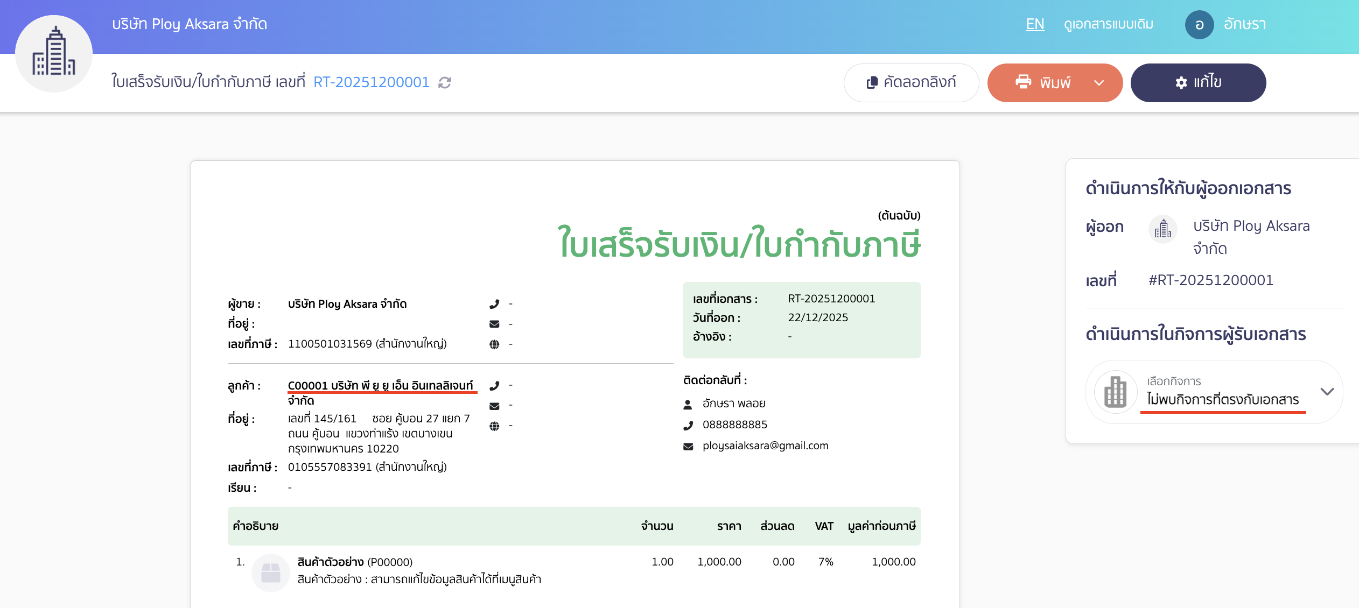Click the สินค้าตัวอย่าง product thumbnail
This screenshot has width=1359, height=608.
click(x=271, y=572)
